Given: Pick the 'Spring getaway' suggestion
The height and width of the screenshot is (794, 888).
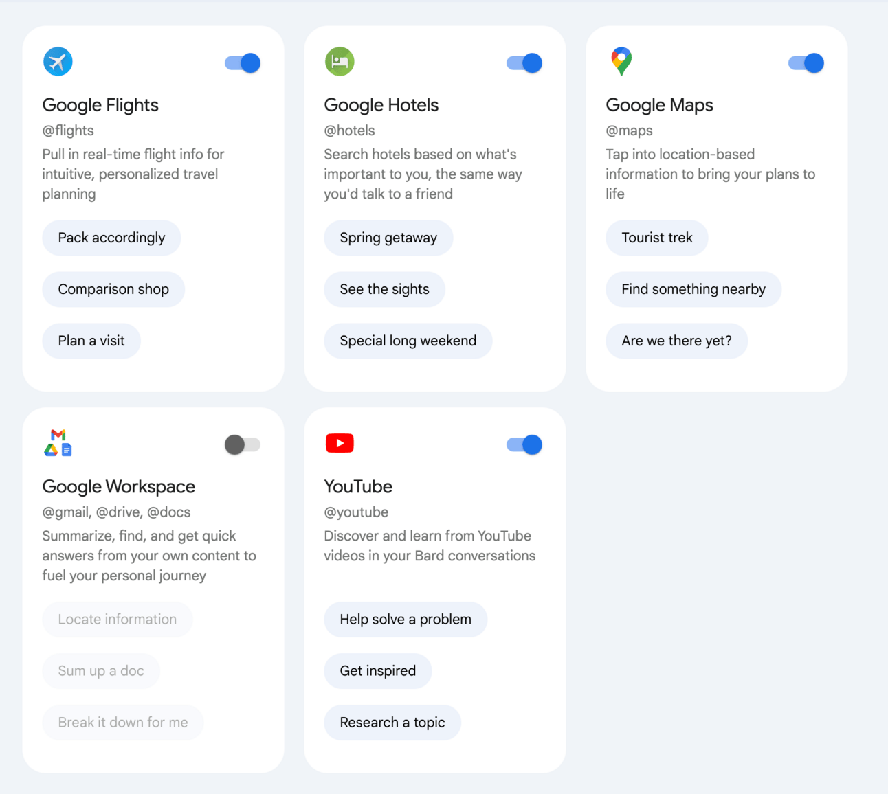Looking at the screenshot, I should click(x=388, y=238).
